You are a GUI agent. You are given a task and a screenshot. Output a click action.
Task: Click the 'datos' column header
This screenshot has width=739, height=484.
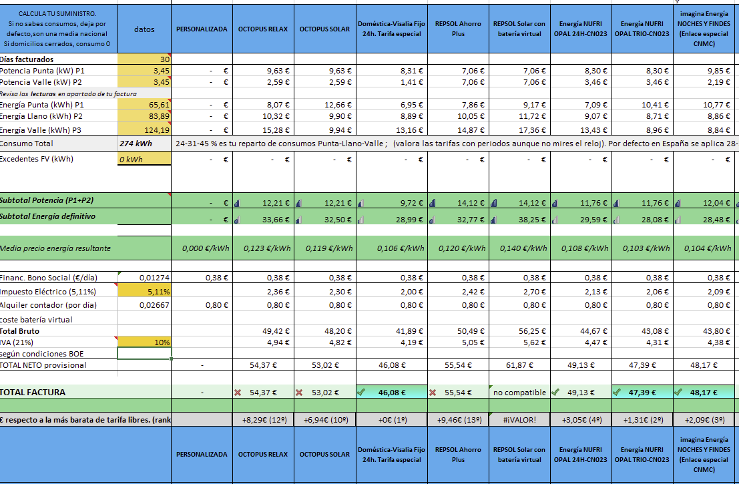(x=144, y=29)
